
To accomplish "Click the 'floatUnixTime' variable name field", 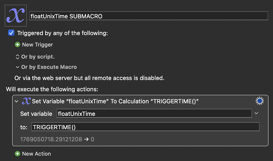I will click(x=154, y=114).
